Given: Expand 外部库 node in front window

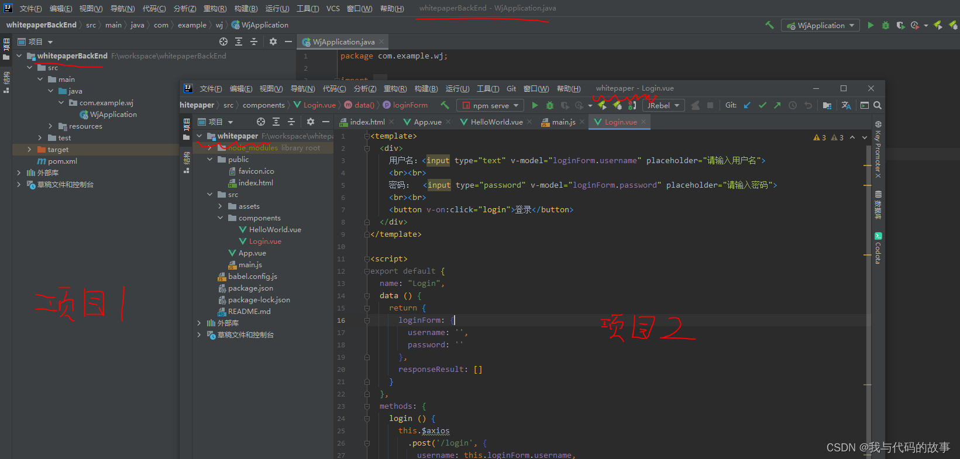Looking at the screenshot, I should (x=199, y=323).
